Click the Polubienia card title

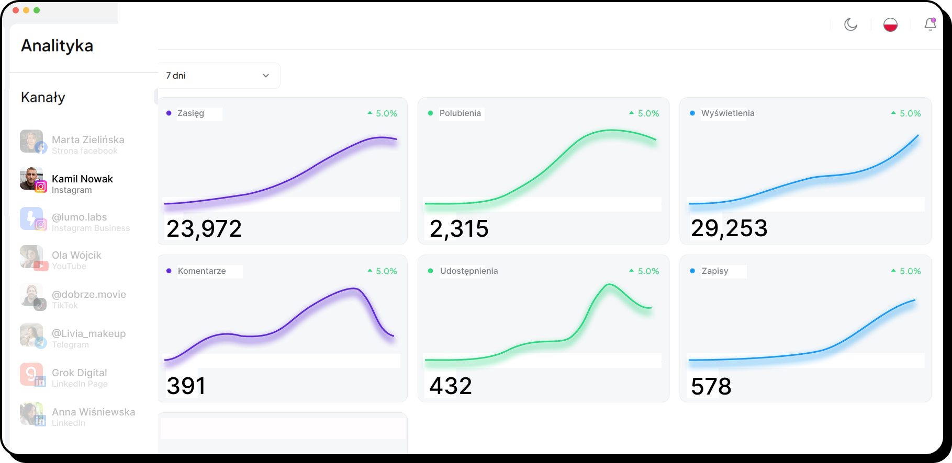460,113
